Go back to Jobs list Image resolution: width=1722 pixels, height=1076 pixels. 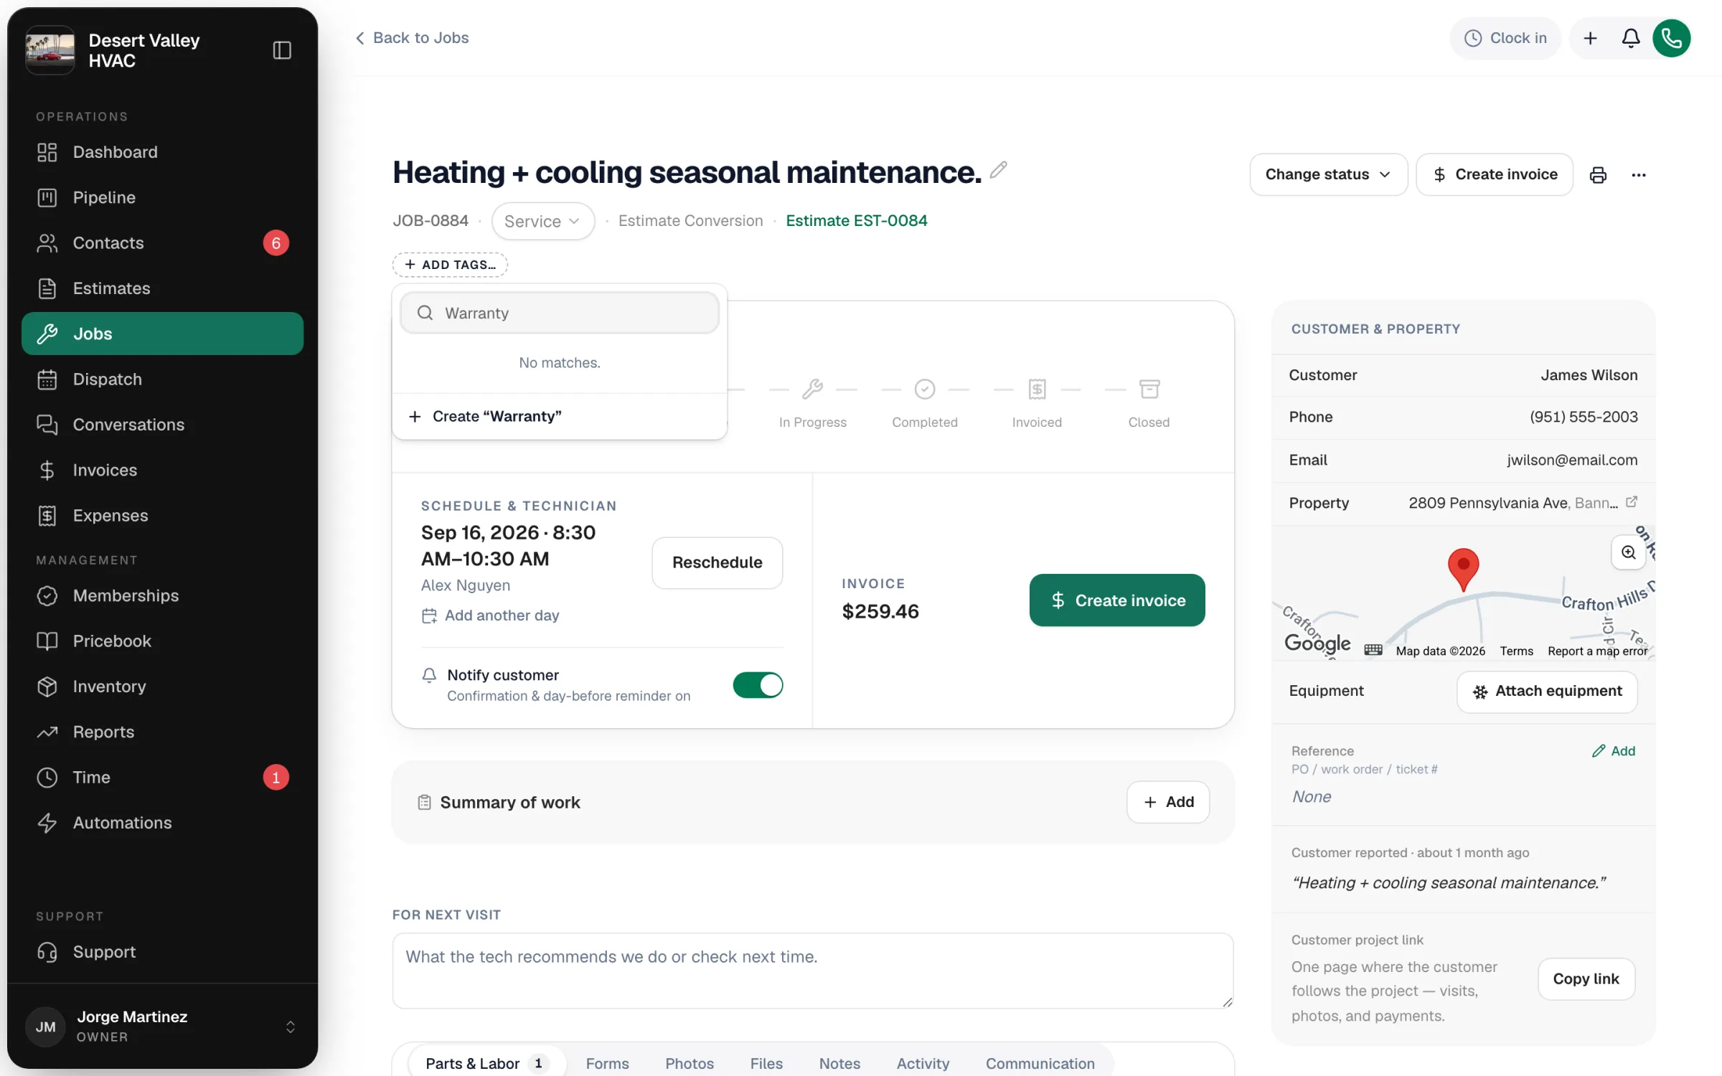tap(412, 38)
